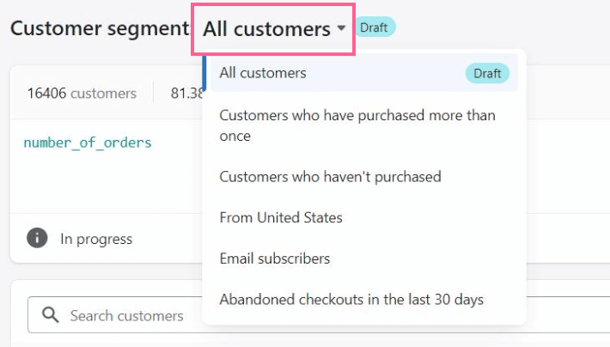The height and width of the screenshot is (347, 610).
Task: Click the 'In progress' status text
Action: pos(96,239)
